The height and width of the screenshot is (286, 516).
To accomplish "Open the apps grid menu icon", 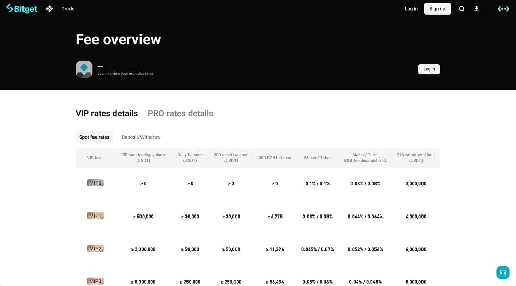I will tap(50, 9).
